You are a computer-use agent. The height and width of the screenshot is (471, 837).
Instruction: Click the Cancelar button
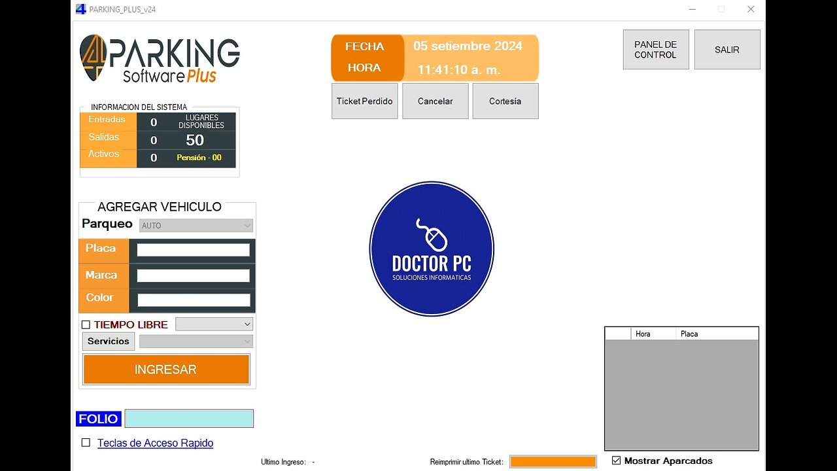436,101
